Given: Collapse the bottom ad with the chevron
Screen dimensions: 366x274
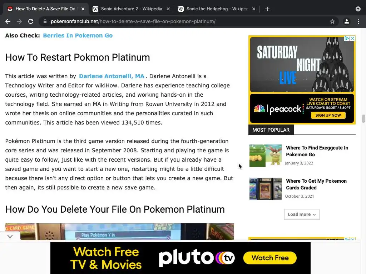Looking at the screenshot, I should coord(10,236).
